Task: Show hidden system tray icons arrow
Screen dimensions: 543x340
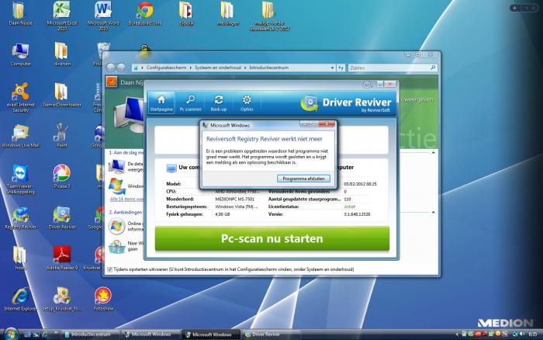Action: [457, 334]
